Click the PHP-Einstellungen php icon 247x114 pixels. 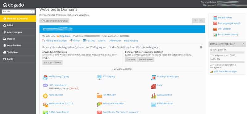pos(45,85)
